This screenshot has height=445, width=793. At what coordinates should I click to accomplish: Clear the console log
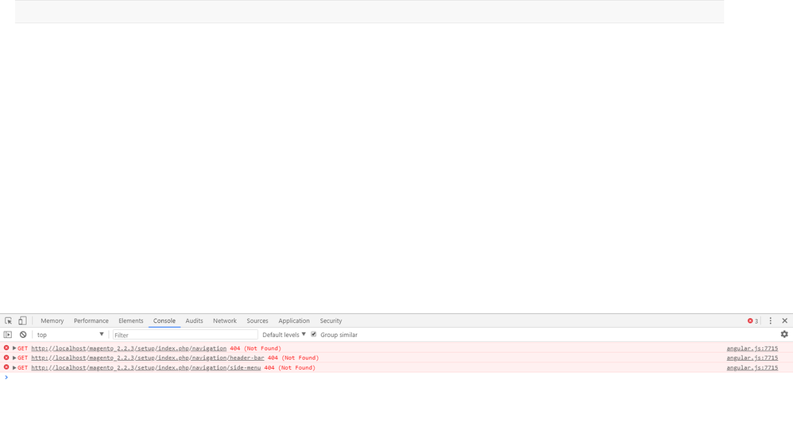tap(23, 335)
